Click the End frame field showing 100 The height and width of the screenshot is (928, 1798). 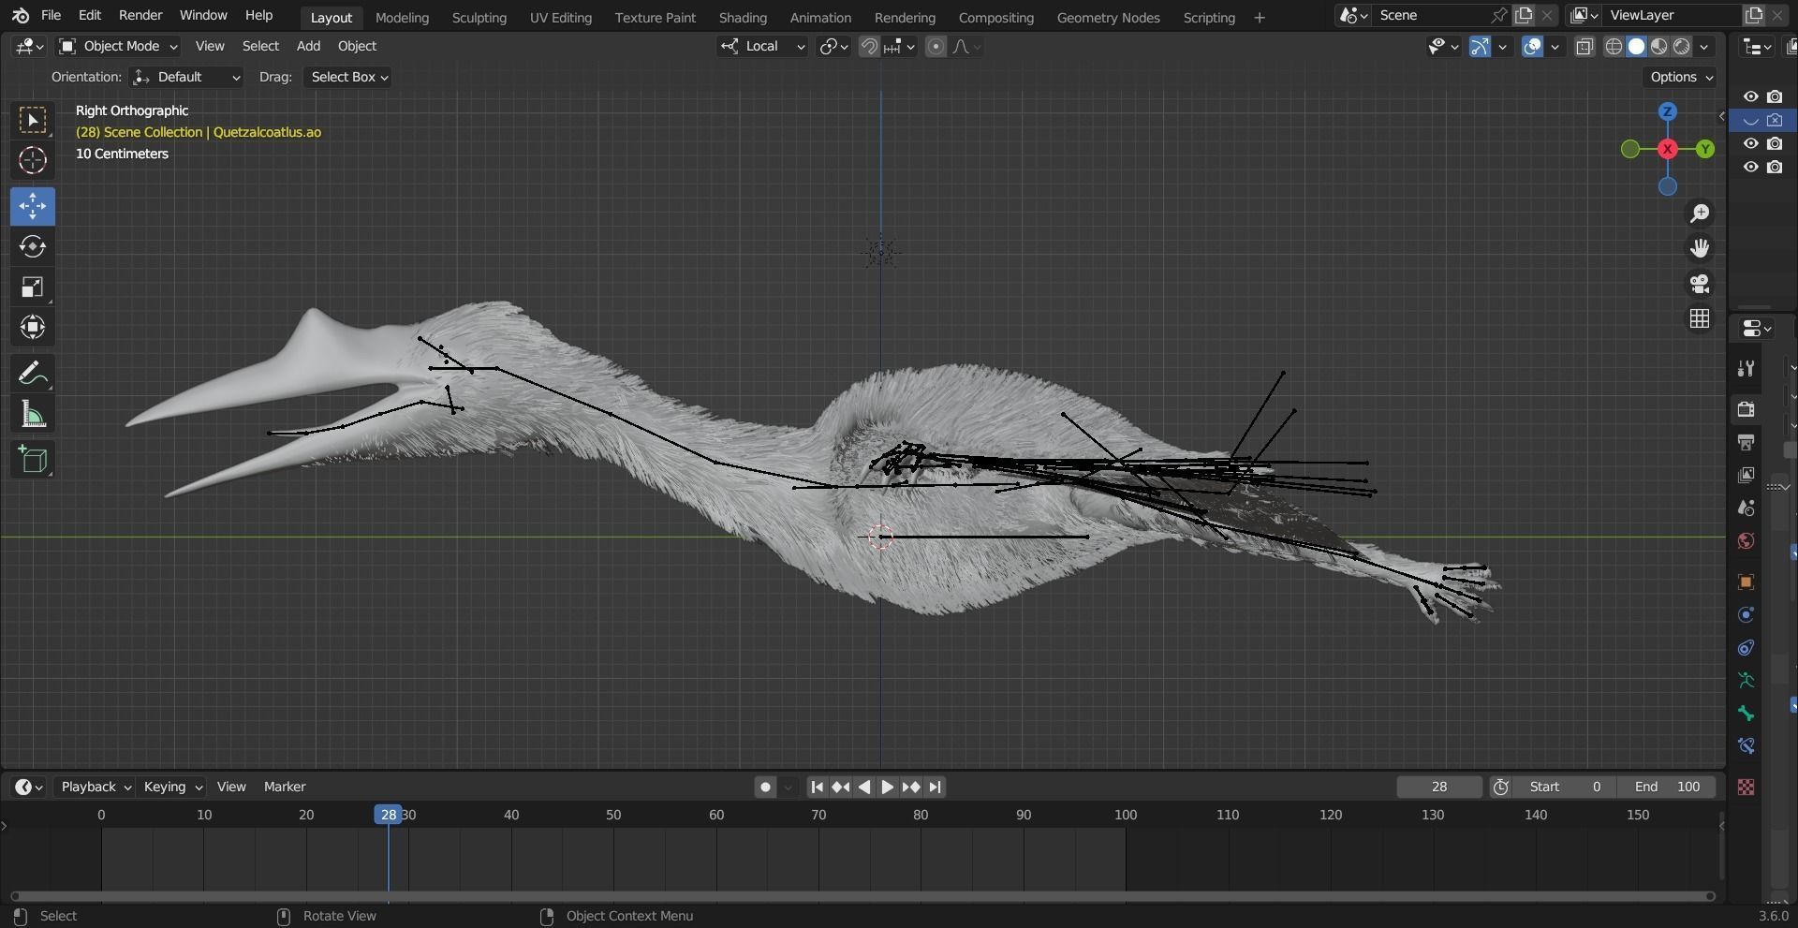(x=1667, y=787)
